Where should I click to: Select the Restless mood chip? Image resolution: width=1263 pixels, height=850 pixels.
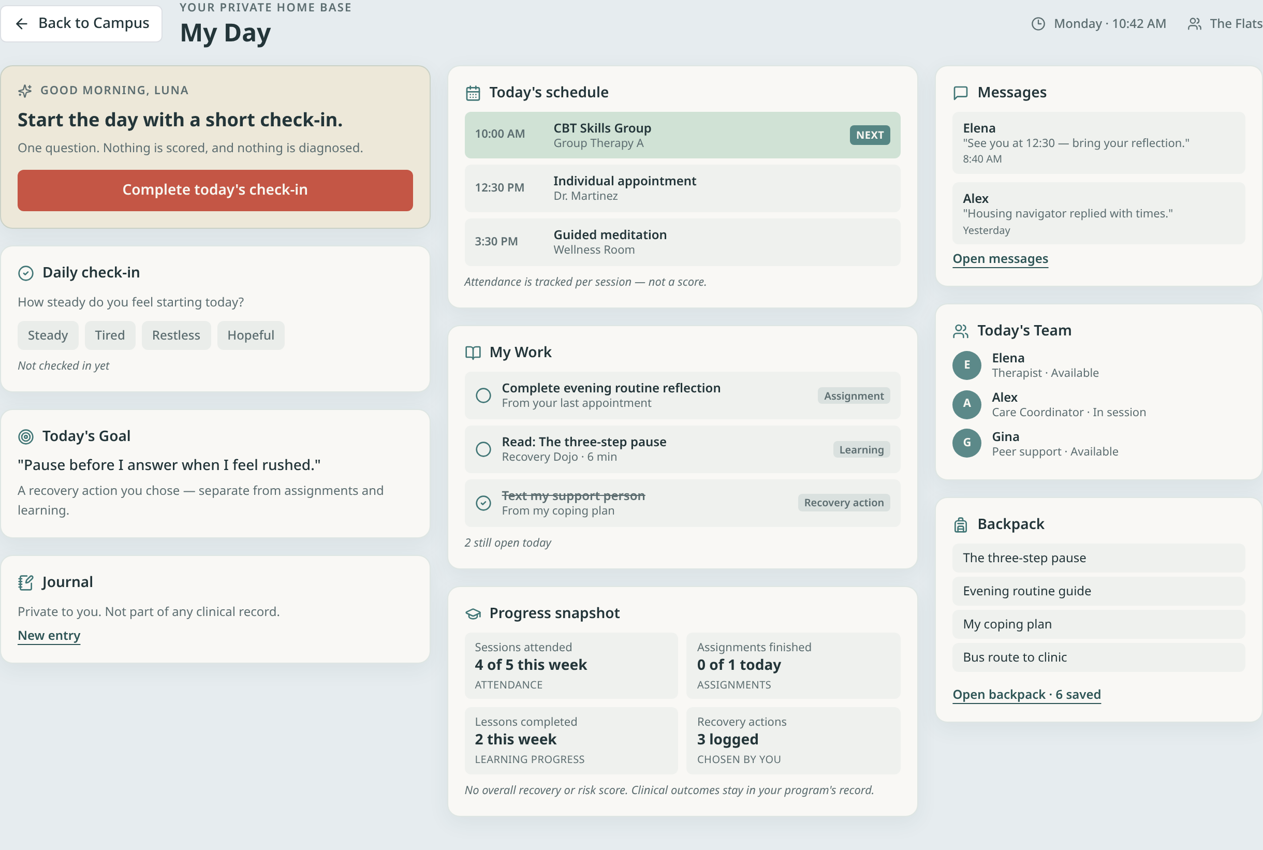click(176, 335)
